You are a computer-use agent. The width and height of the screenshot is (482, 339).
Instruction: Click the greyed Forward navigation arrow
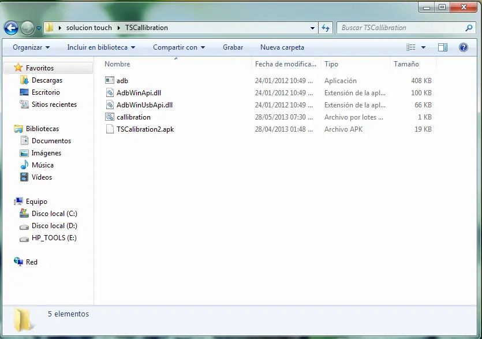(x=27, y=28)
